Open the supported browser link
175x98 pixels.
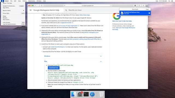click(67, 23)
